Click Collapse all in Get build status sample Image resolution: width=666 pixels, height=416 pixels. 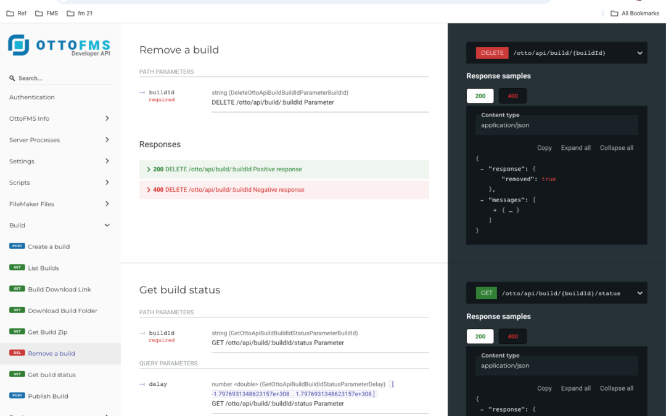pyautogui.click(x=616, y=388)
